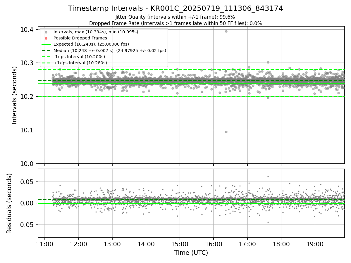351x263 pixels.
Task: Click the 18:00 time tick label
Action: click(281, 244)
